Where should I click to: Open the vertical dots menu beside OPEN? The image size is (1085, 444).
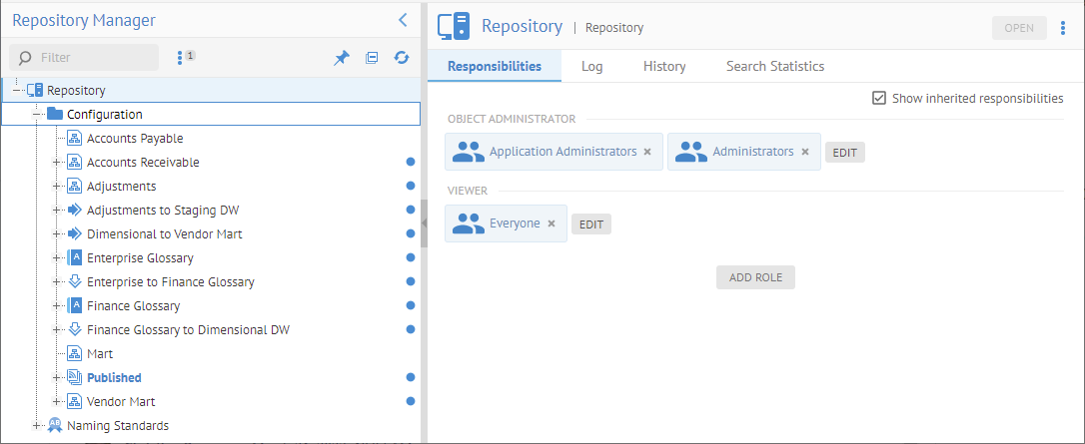click(1062, 28)
